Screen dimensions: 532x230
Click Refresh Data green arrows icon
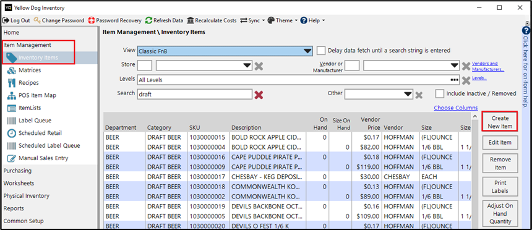click(x=148, y=20)
